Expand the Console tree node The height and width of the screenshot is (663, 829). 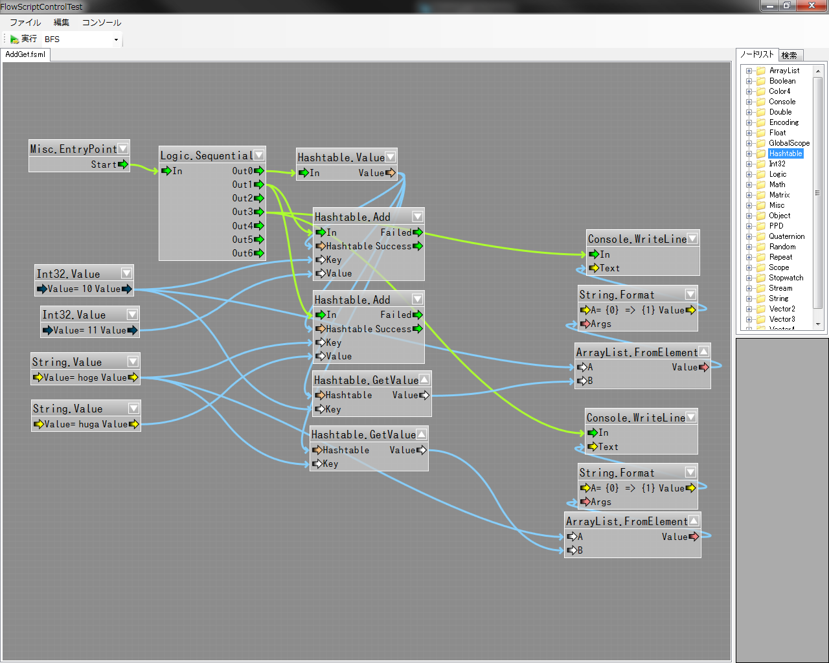pyautogui.click(x=749, y=102)
